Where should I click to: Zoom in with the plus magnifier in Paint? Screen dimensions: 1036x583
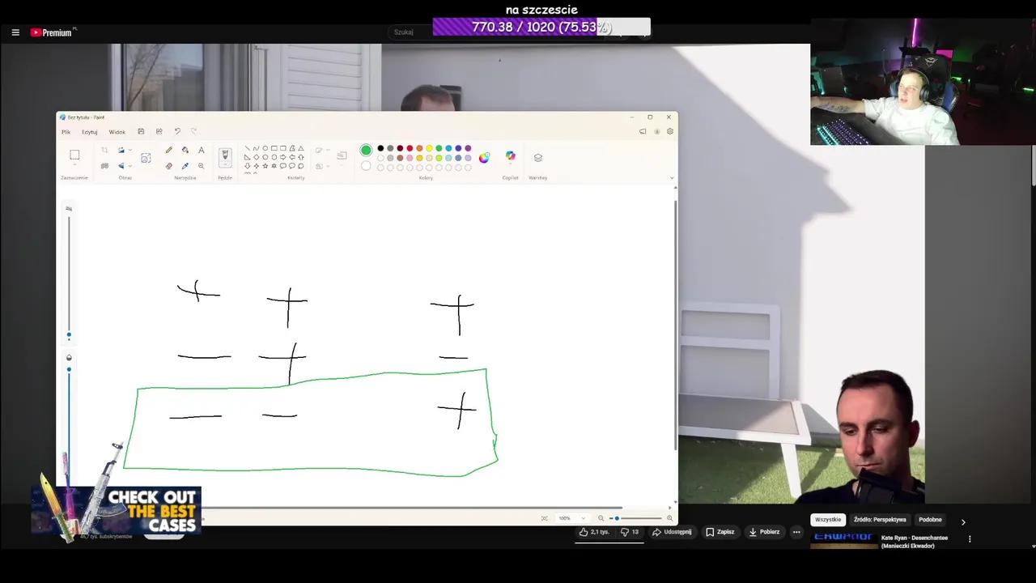pos(669,518)
